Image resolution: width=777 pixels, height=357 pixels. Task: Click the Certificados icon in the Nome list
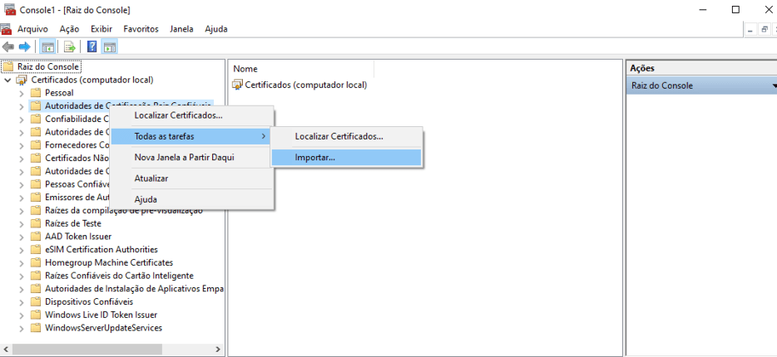click(x=238, y=85)
